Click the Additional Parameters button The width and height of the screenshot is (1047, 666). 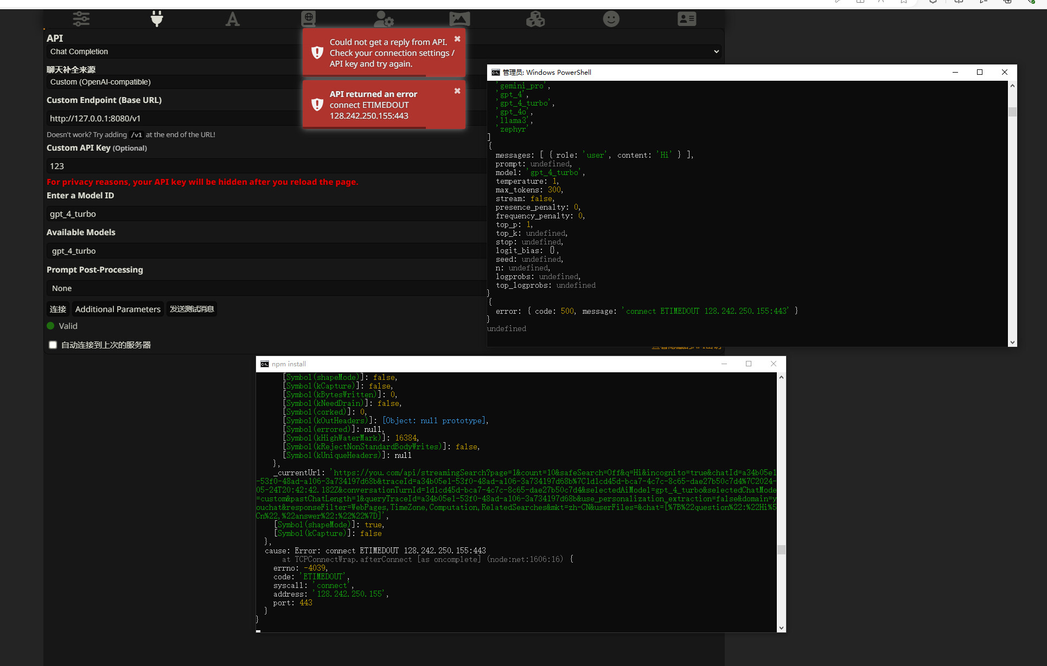pos(118,309)
